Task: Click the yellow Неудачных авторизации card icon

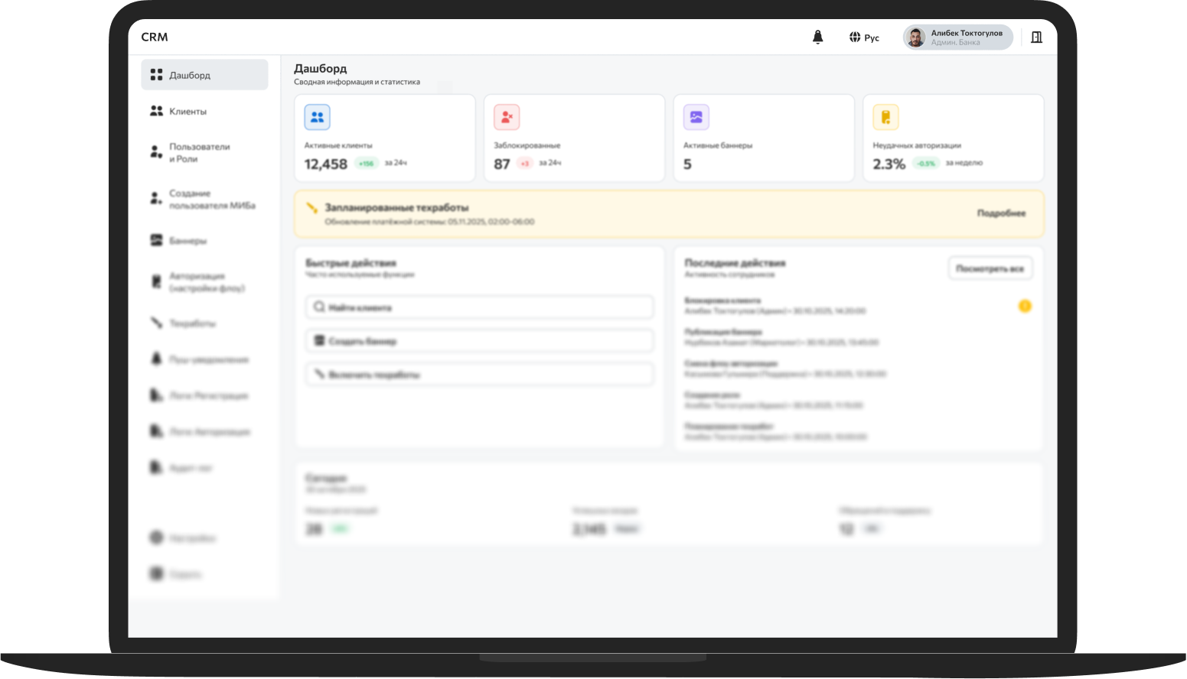Action: [885, 116]
